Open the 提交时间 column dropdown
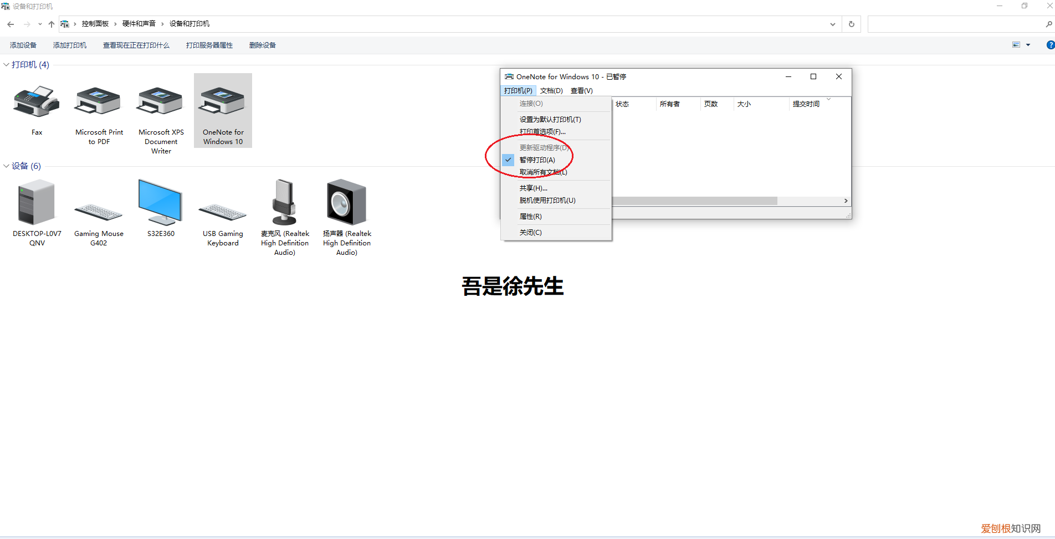Screen dimensions: 1055x539 [x=828, y=100]
